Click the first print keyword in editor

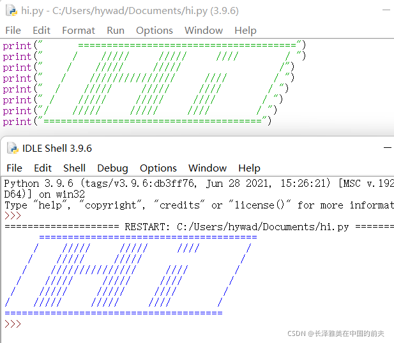point(17,46)
